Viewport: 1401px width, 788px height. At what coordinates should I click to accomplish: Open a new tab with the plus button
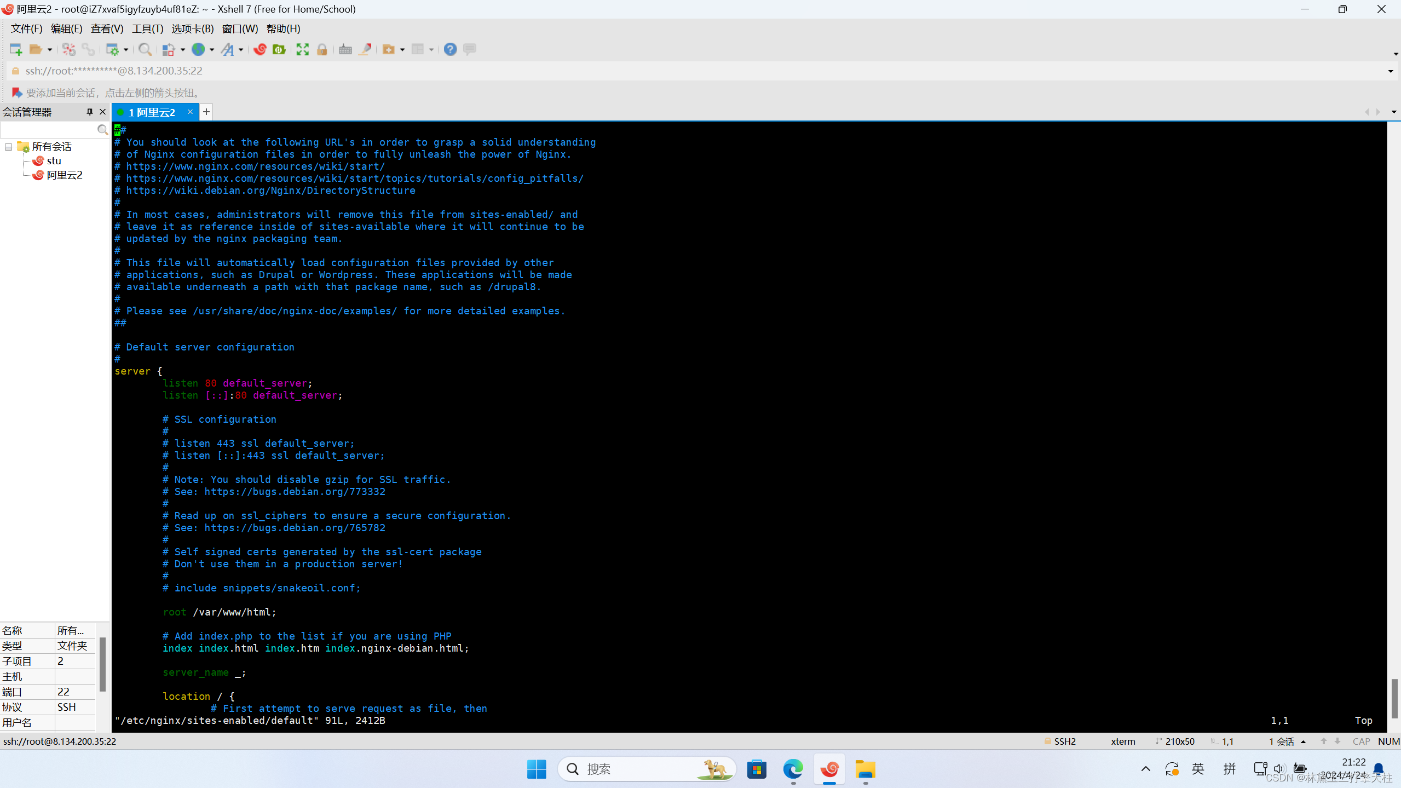pos(206,112)
